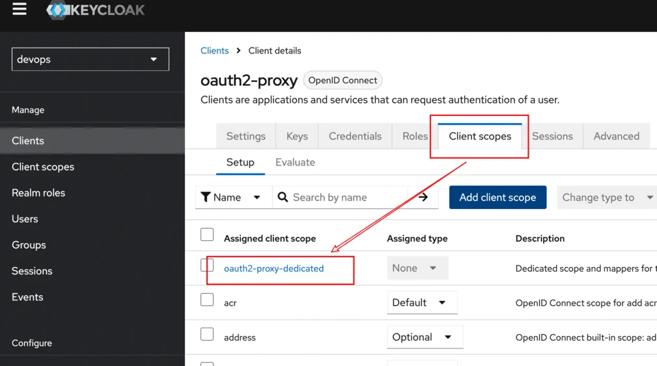Screen dimensions: 657x366
Task: Click the Keycloak logo
Action: pos(96,10)
